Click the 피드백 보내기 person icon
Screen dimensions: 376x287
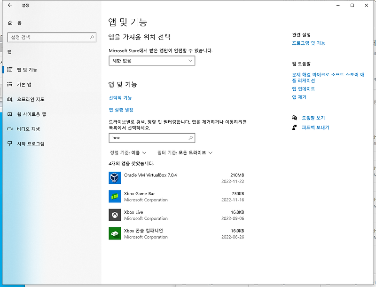[x=295, y=128]
